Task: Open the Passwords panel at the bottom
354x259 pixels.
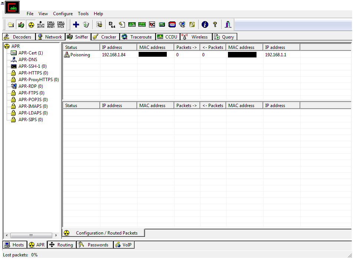Action: (x=95, y=245)
